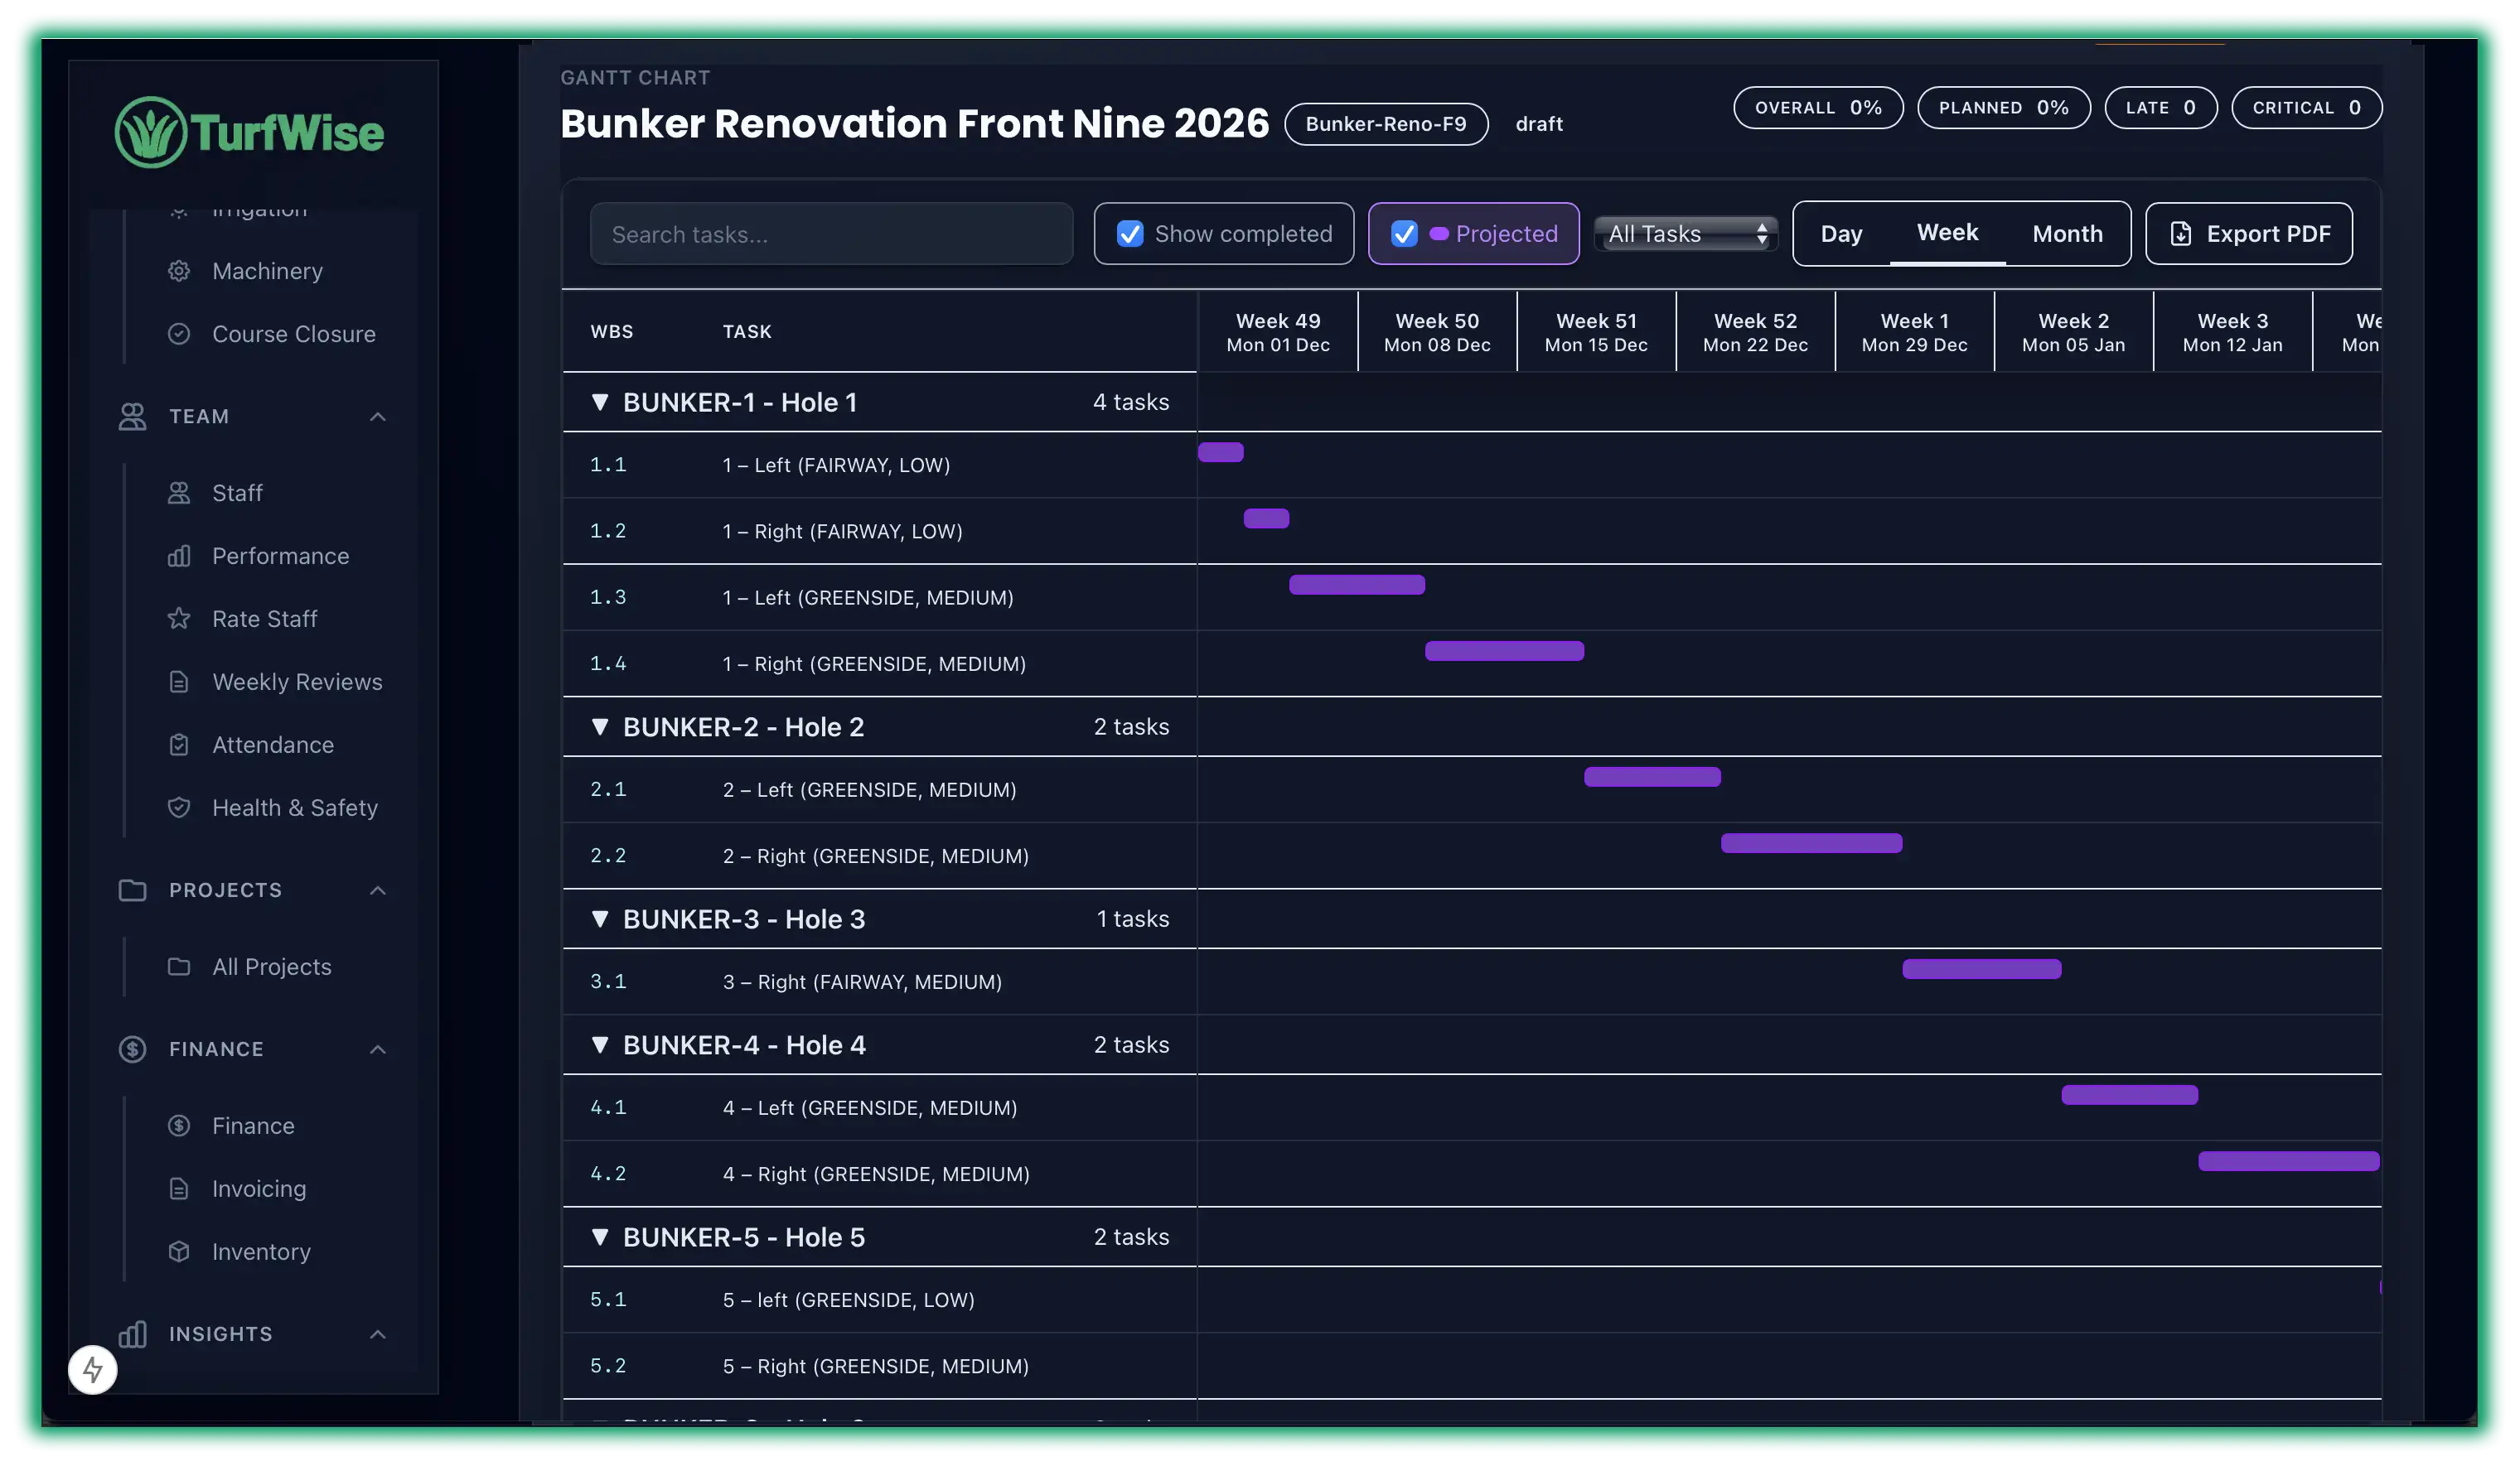Click the lightning bolt quick-action icon
The image size is (2520, 1466).
click(x=92, y=1370)
